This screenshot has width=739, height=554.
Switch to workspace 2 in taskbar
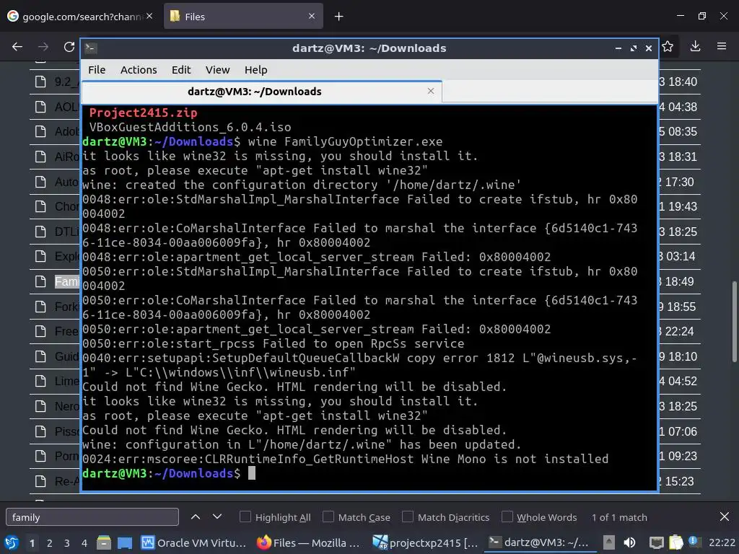click(50, 543)
